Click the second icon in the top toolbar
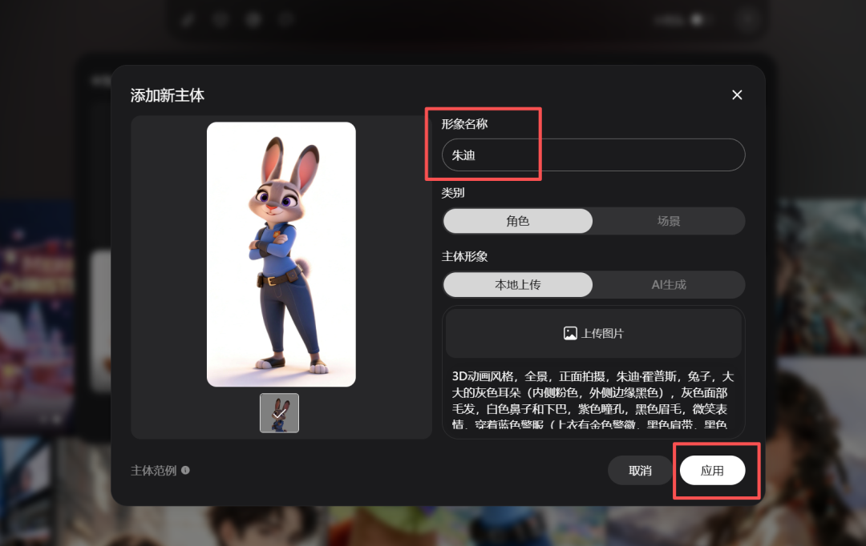 point(221,20)
